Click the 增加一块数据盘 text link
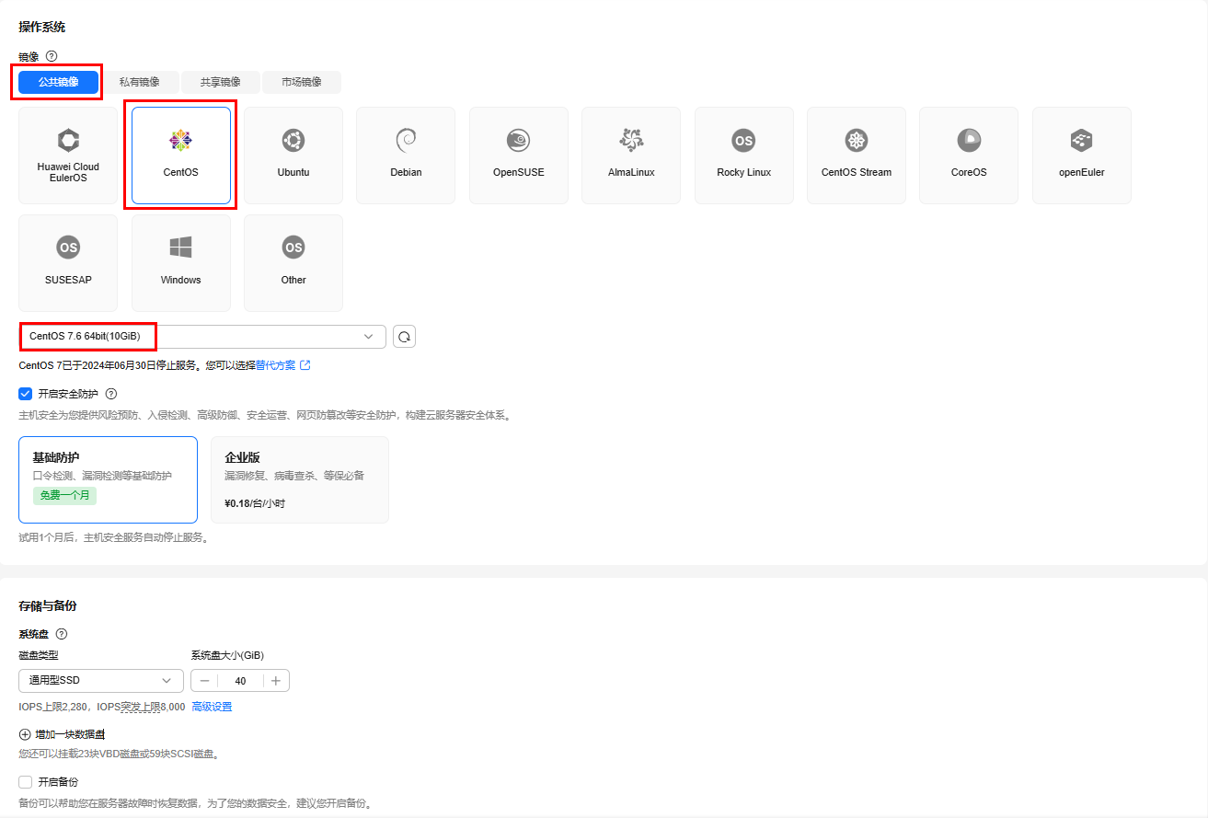The image size is (1208, 818). pos(70,734)
